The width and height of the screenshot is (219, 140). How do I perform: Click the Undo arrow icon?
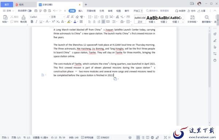tap(54, 11)
